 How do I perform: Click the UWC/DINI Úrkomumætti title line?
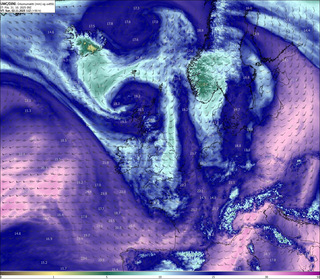tap(27, 4)
